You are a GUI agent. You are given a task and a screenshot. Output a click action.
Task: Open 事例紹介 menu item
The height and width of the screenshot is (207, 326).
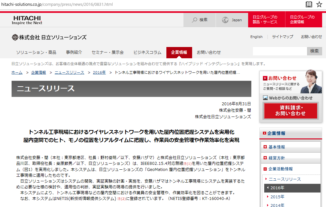coord(74,52)
